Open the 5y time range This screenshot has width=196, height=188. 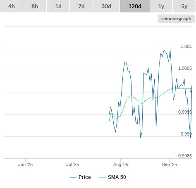tap(184, 6)
